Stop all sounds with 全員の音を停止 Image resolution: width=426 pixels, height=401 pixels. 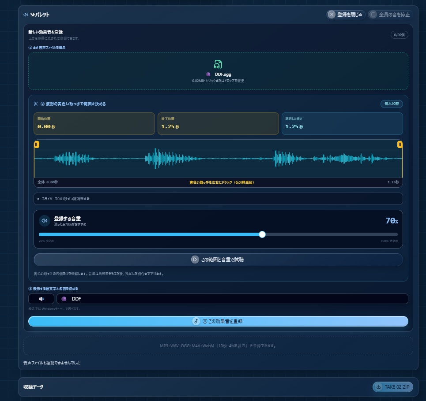pyautogui.click(x=390, y=15)
